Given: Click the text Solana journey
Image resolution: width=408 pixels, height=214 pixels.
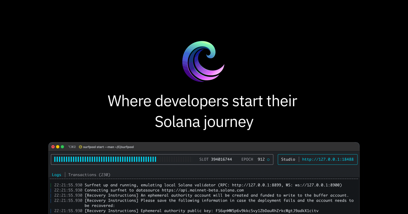Looking at the screenshot, I should (x=204, y=122).
